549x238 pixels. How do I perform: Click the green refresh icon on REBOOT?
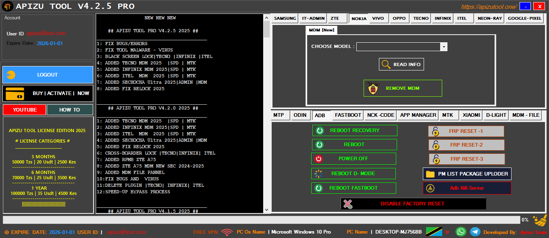pos(319,145)
